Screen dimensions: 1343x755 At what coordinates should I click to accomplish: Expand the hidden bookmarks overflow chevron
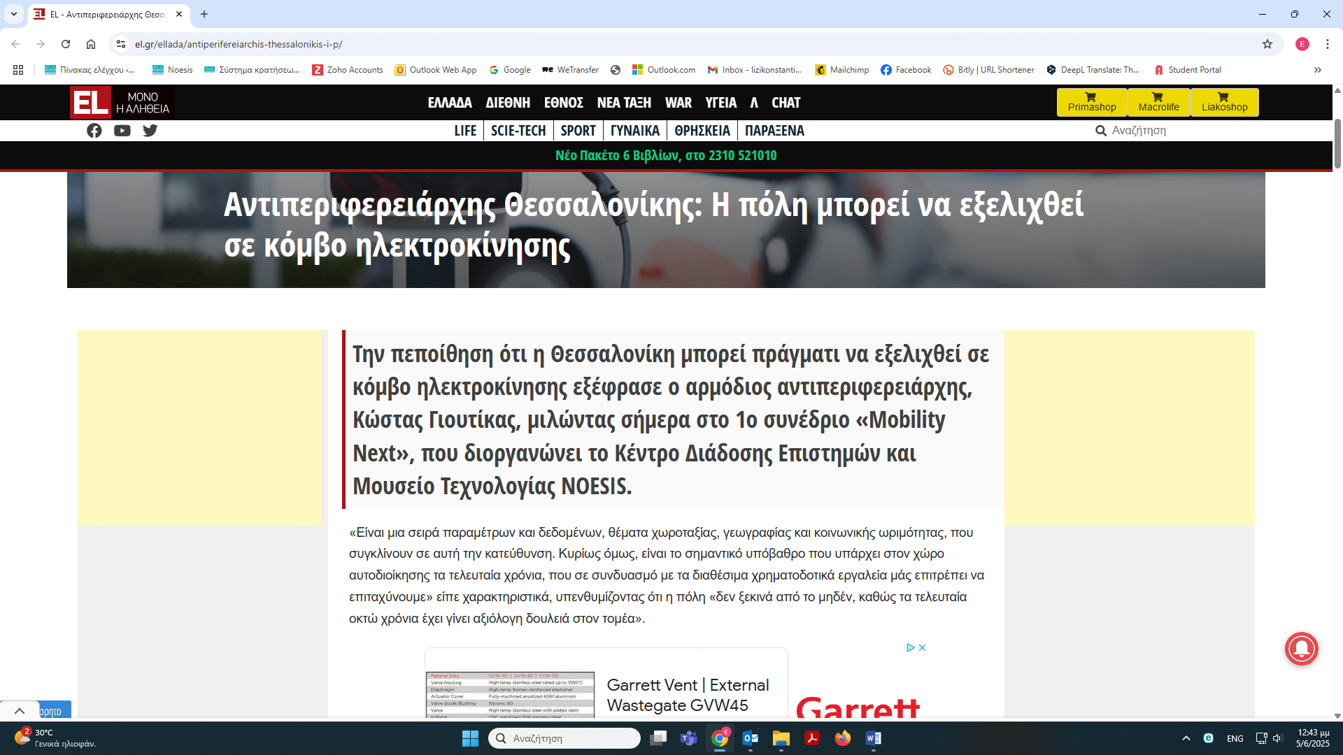click(x=1318, y=70)
